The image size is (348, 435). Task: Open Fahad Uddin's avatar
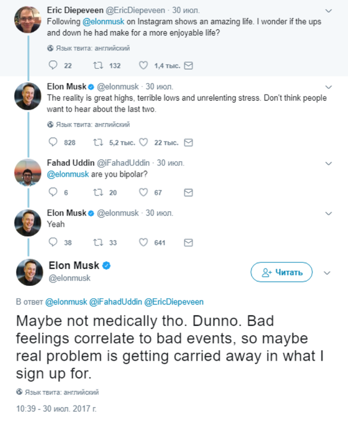click(x=24, y=172)
